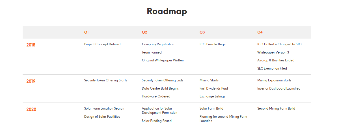
Task: Click First Dividends Paid entry
Action: (x=213, y=88)
